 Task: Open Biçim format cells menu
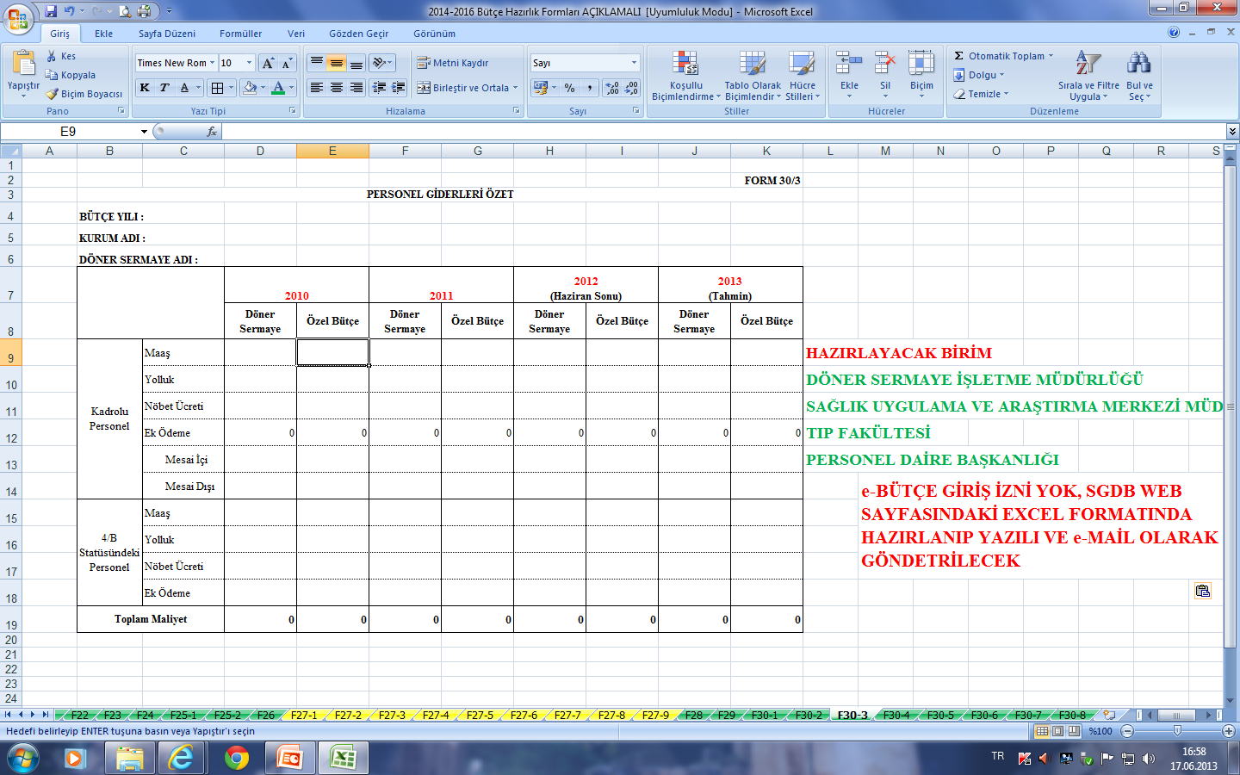(921, 74)
